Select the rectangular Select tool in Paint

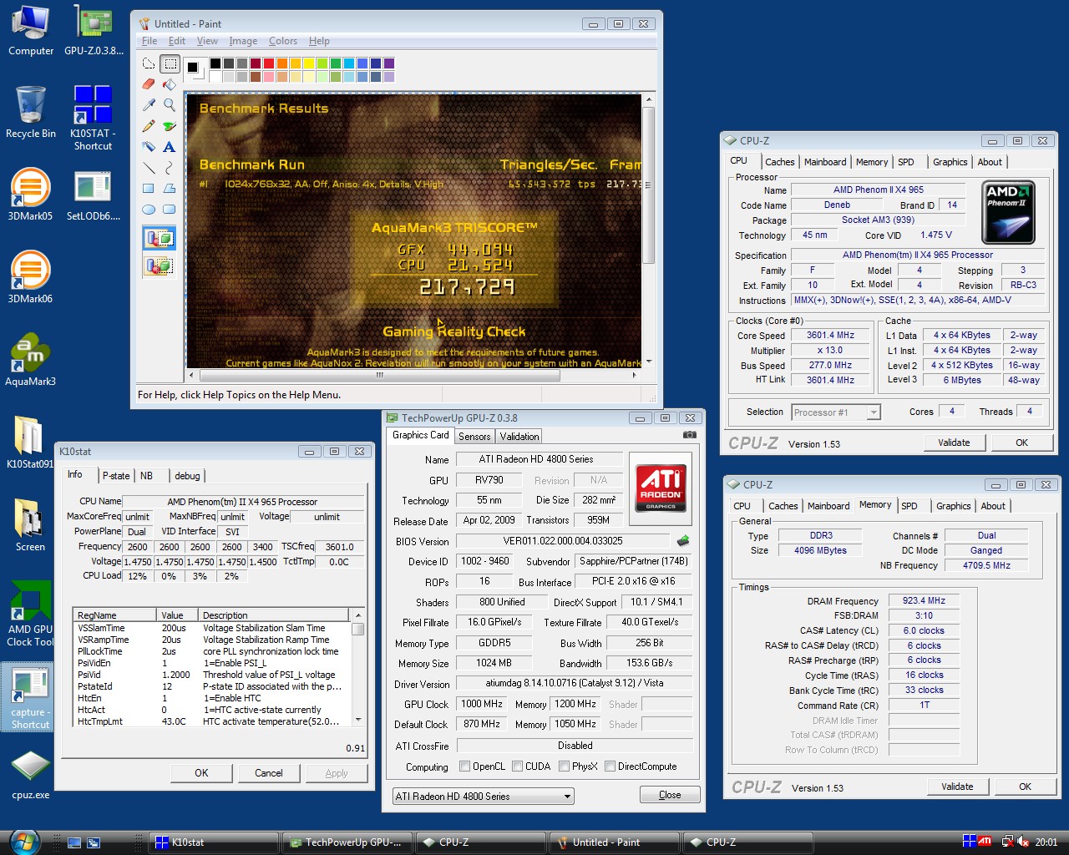point(170,63)
